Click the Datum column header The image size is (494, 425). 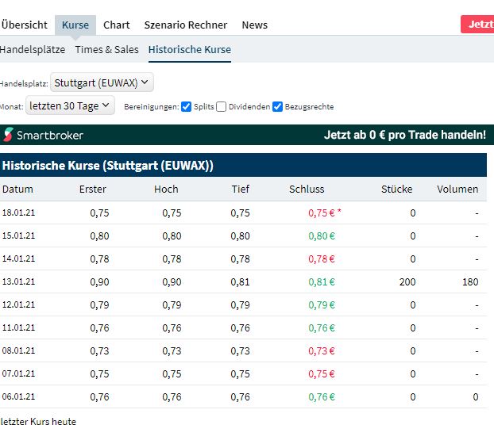click(x=18, y=189)
